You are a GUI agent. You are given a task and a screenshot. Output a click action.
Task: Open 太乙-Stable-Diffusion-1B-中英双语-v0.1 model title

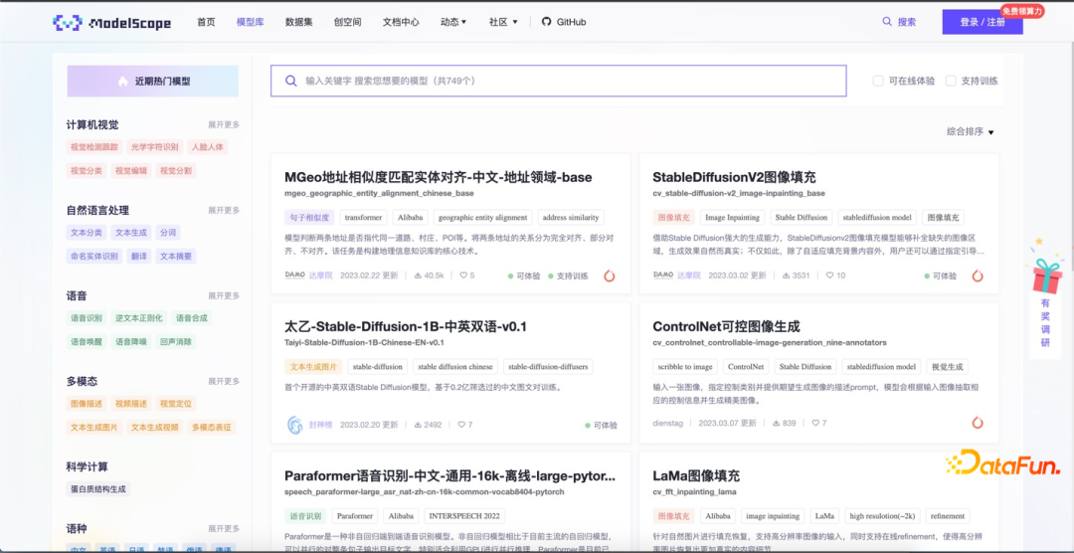406,327
